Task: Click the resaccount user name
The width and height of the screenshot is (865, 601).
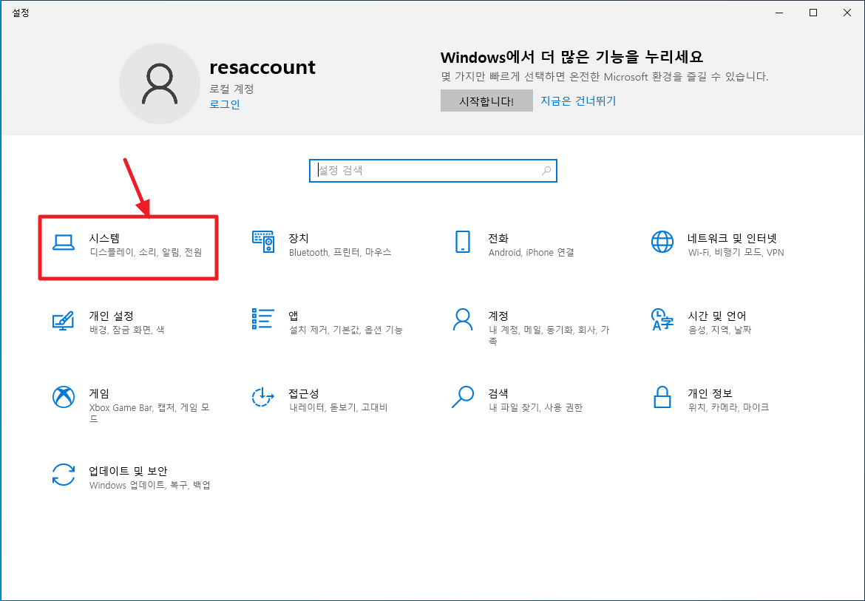Action: point(262,67)
